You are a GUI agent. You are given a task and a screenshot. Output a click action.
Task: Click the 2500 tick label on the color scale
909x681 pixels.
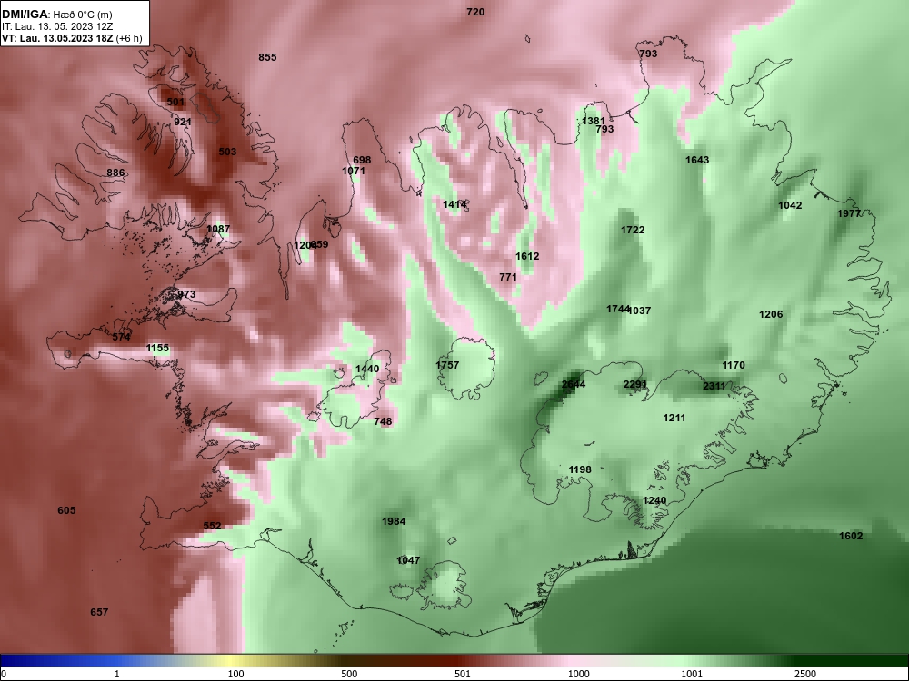(x=805, y=674)
